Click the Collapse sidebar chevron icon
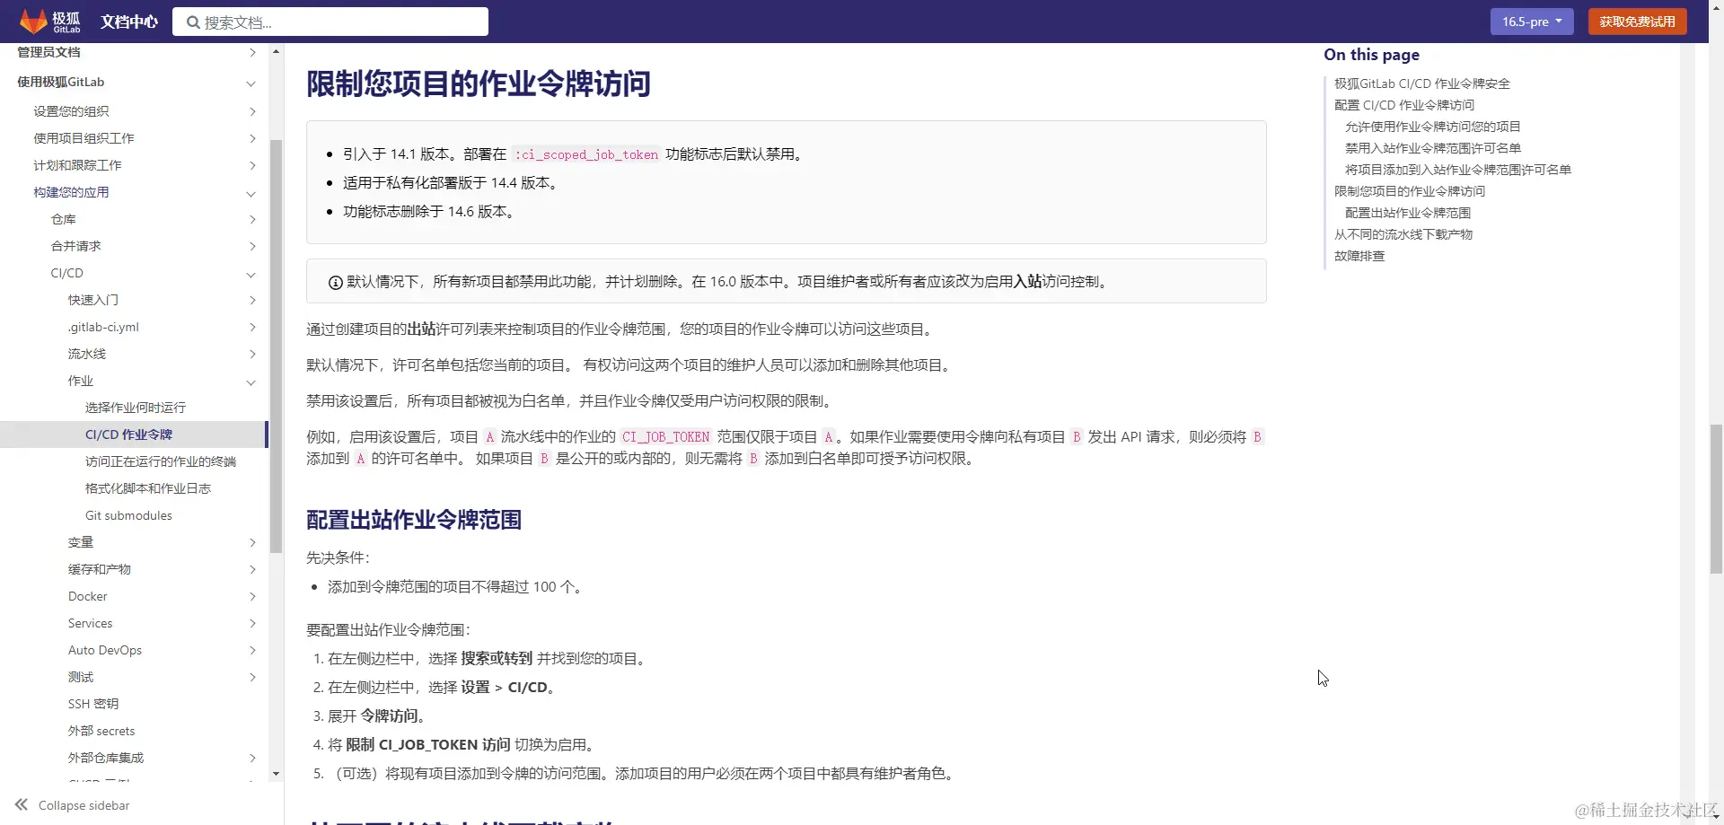This screenshot has width=1724, height=825. [20, 805]
